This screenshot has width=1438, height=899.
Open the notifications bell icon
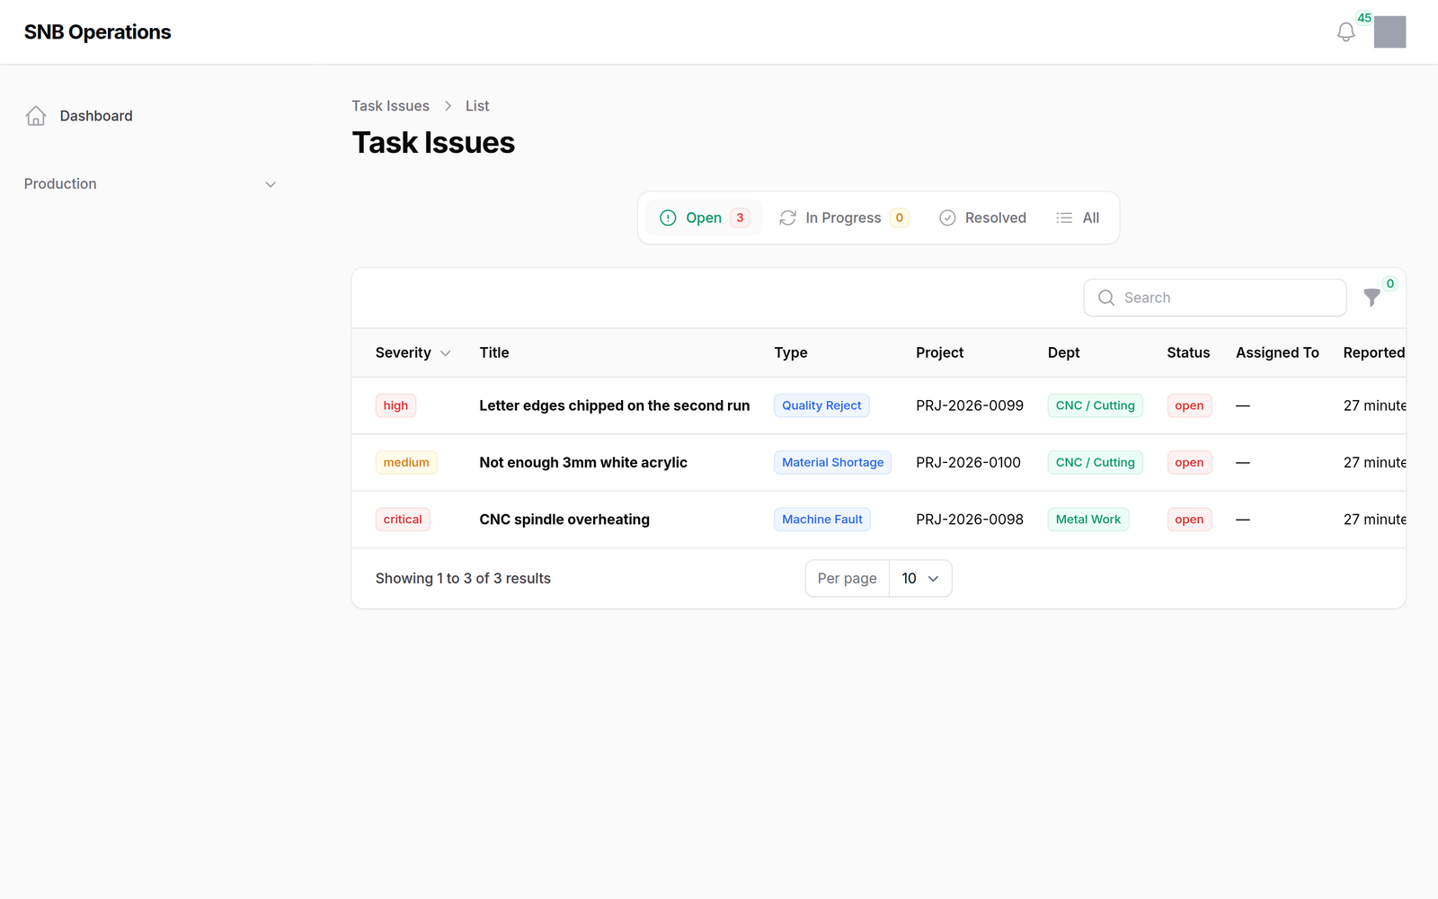pyautogui.click(x=1345, y=32)
